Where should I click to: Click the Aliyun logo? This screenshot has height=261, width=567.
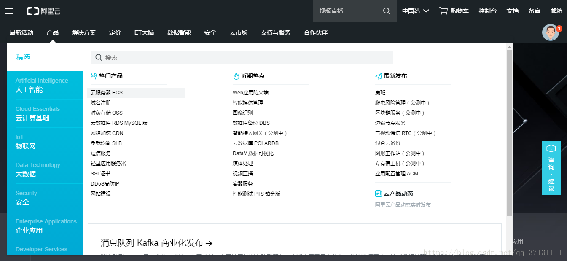click(x=43, y=11)
